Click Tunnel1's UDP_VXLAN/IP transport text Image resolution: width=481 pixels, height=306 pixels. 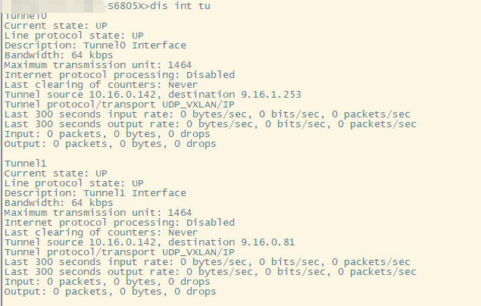click(x=198, y=252)
